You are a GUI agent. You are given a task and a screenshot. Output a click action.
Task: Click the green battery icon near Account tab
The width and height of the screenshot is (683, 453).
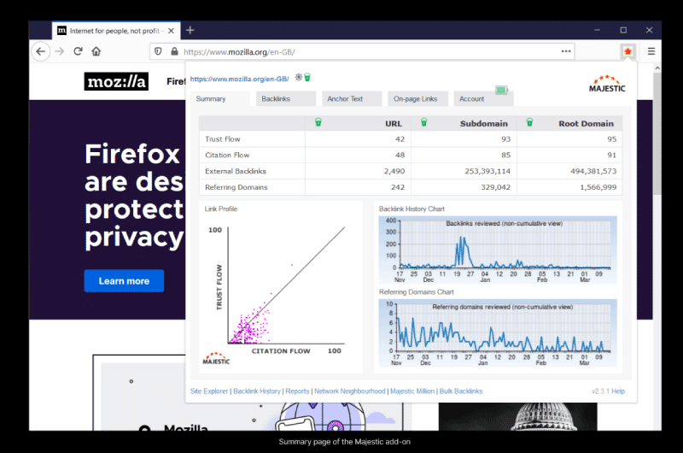click(x=502, y=90)
